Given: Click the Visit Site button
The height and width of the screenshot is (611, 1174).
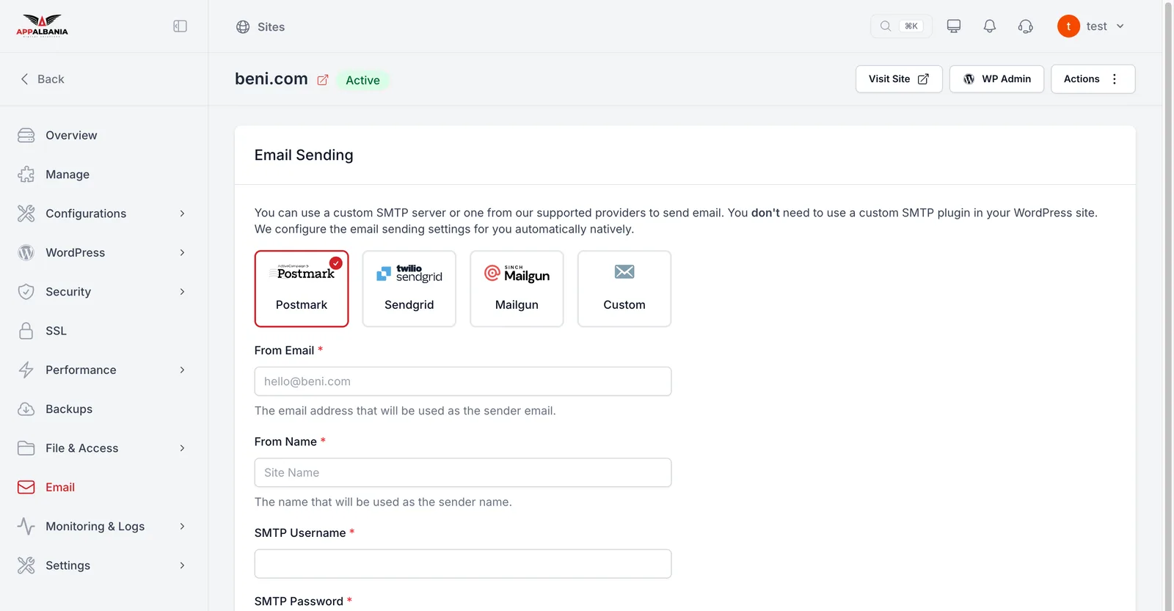Looking at the screenshot, I should [x=899, y=79].
